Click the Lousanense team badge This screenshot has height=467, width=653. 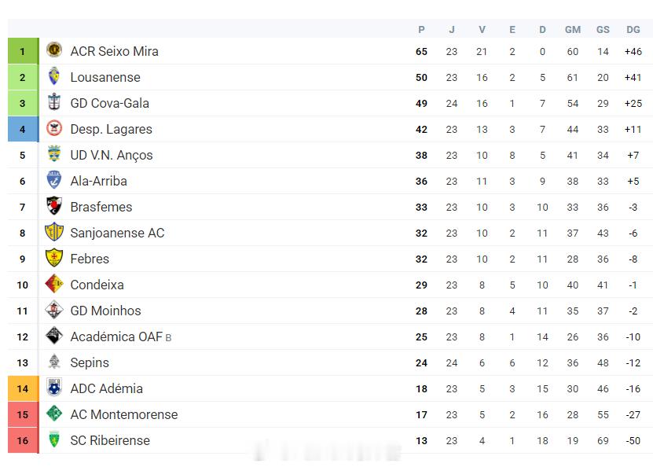tap(54, 76)
